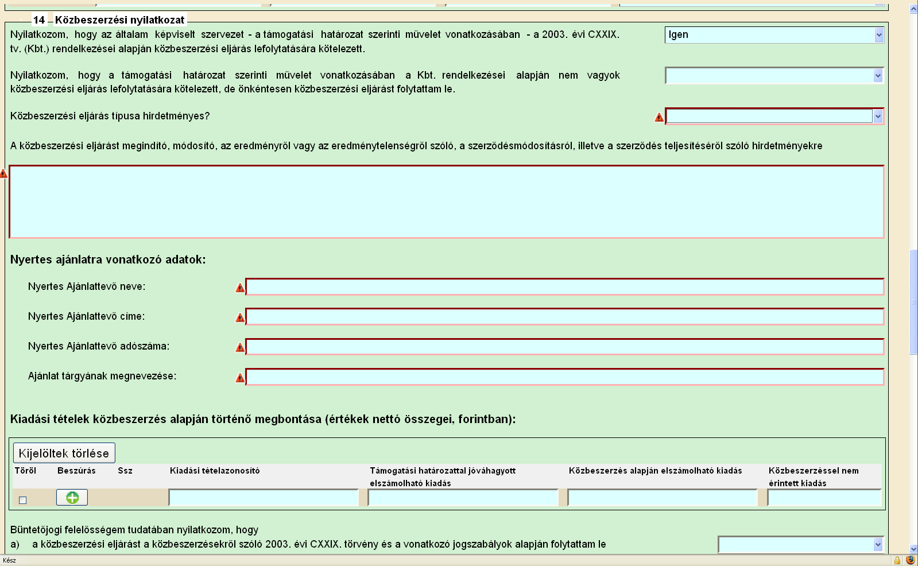Click the Közbeszerzés alapján elszámolható kiadás input
This screenshot has width=918, height=566.
pos(663,498)
